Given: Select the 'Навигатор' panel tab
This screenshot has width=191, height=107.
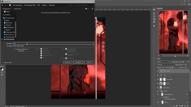Looking at the screenshot, I should [x=160, y=8].
